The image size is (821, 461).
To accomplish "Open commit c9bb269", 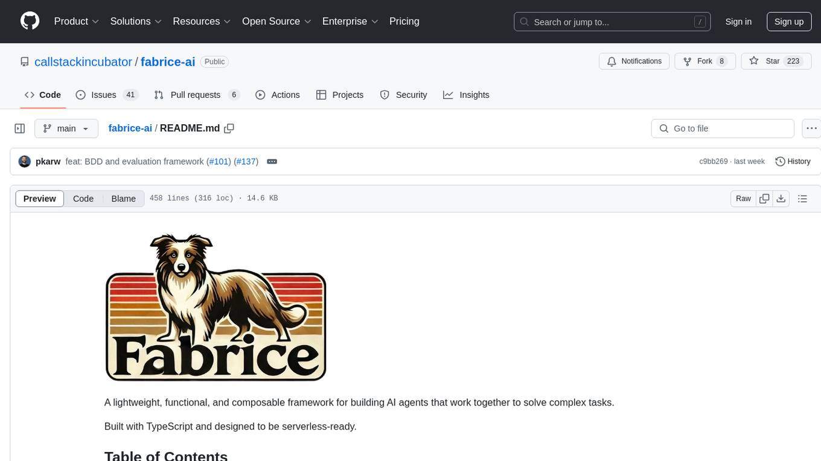I will pyautogui.click(x=714, y=162).
